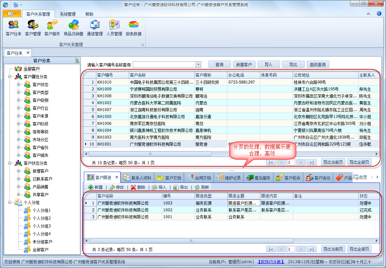Image resolution: width=386 pixels, height=268 pixels.
Task: Open the 通信管理 ribbon icon
Action: [95, 28]
